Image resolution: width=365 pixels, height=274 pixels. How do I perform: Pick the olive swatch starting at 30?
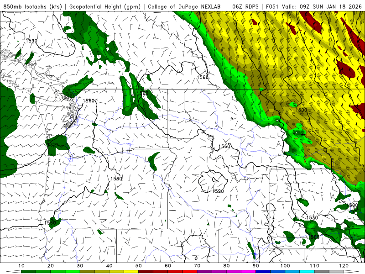tap(87, 272)
